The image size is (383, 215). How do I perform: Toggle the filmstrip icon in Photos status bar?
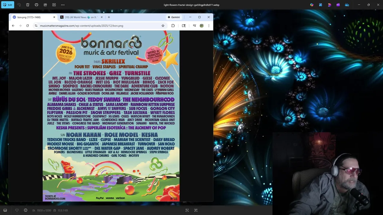pyautogui.click(x=5, y=210)
